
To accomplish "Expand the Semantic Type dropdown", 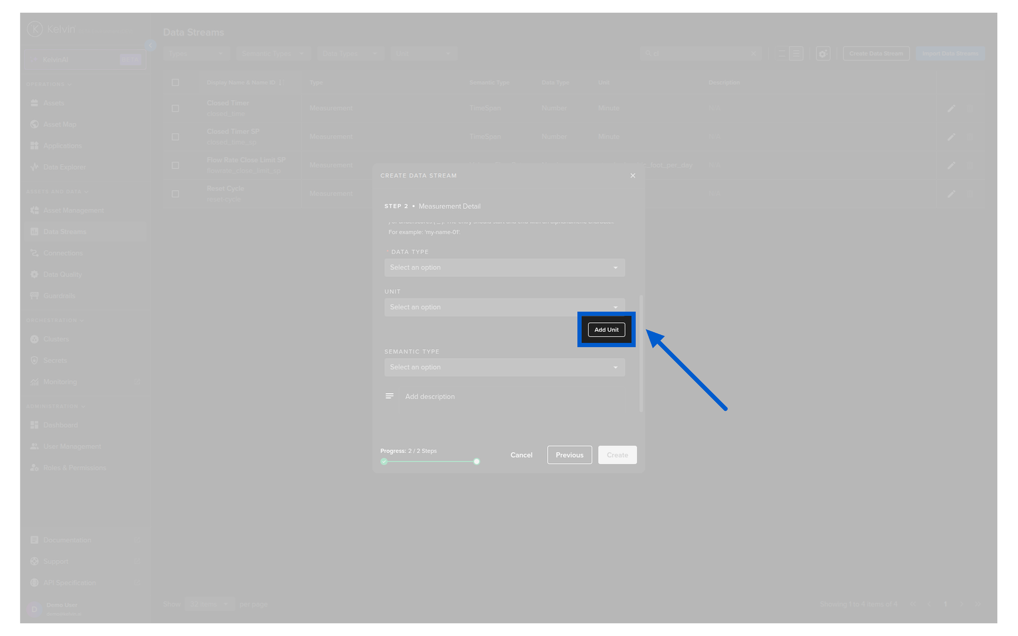I will (x=504, y=367).
